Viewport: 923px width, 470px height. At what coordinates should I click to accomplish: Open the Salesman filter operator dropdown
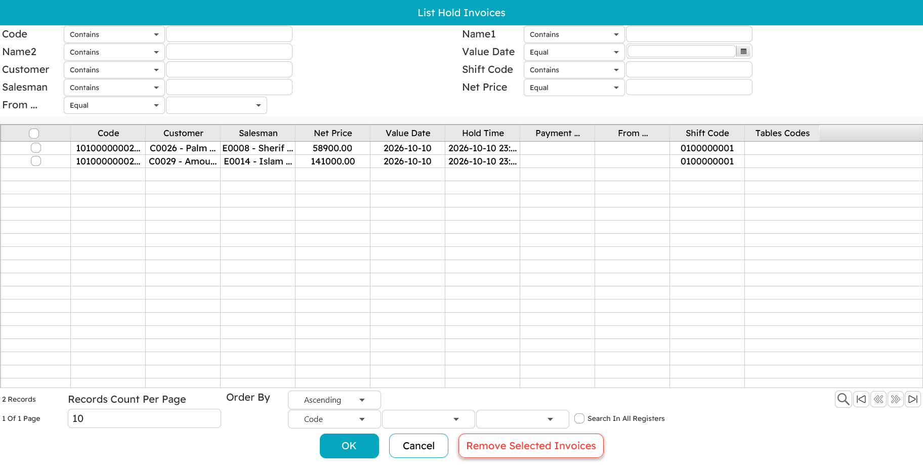(114, 88)
